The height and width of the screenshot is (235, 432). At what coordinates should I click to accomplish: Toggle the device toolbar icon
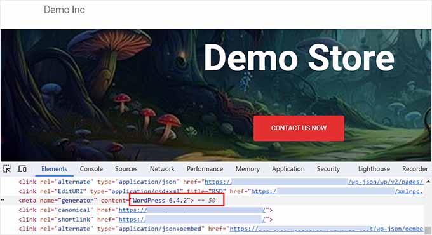(22, 168)
